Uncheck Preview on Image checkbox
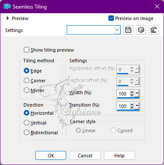164x165 pixels. (111, 18)
